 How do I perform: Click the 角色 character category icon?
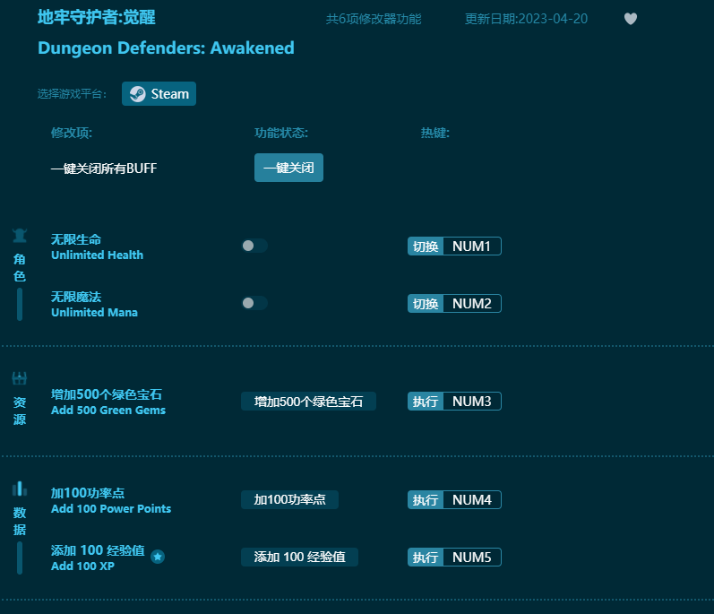[20, 236]
